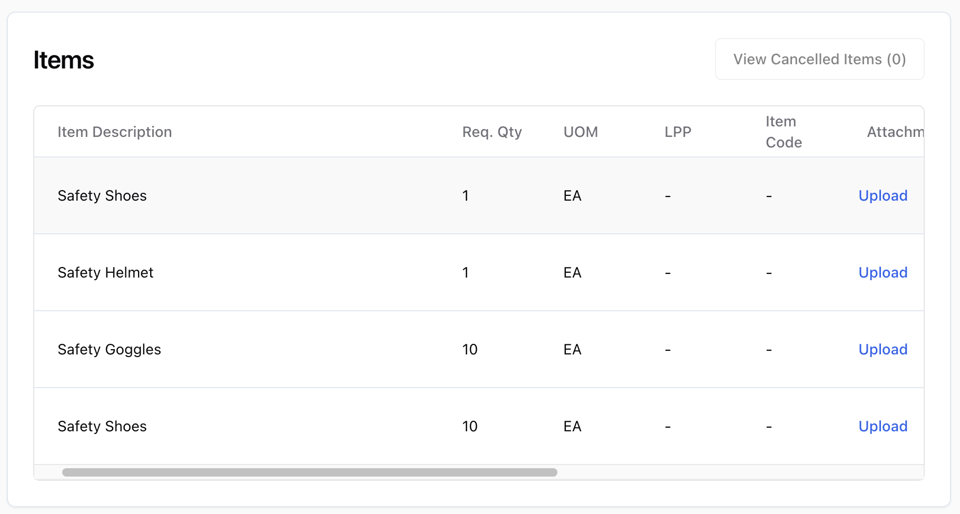Click the Item Code dash for Safety Helmet
Viewport: 960px width, 514px height.
coord(769,273)
